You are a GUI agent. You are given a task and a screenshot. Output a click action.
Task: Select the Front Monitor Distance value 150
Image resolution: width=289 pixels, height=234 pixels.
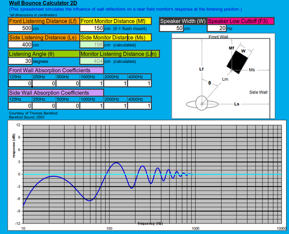click(92, 28)
